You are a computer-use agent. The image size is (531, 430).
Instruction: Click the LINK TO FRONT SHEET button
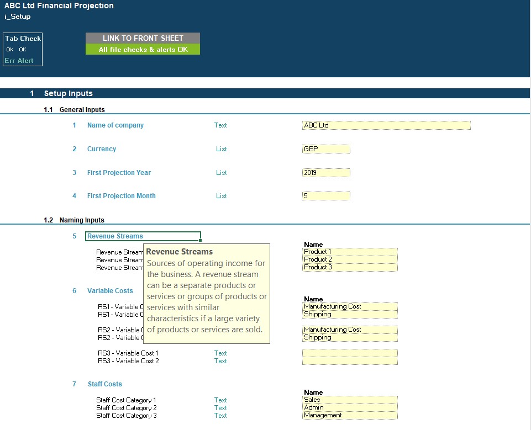[143, 38]
